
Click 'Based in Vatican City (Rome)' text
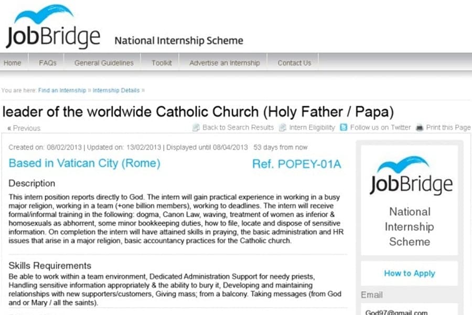(x=84, y=163)
